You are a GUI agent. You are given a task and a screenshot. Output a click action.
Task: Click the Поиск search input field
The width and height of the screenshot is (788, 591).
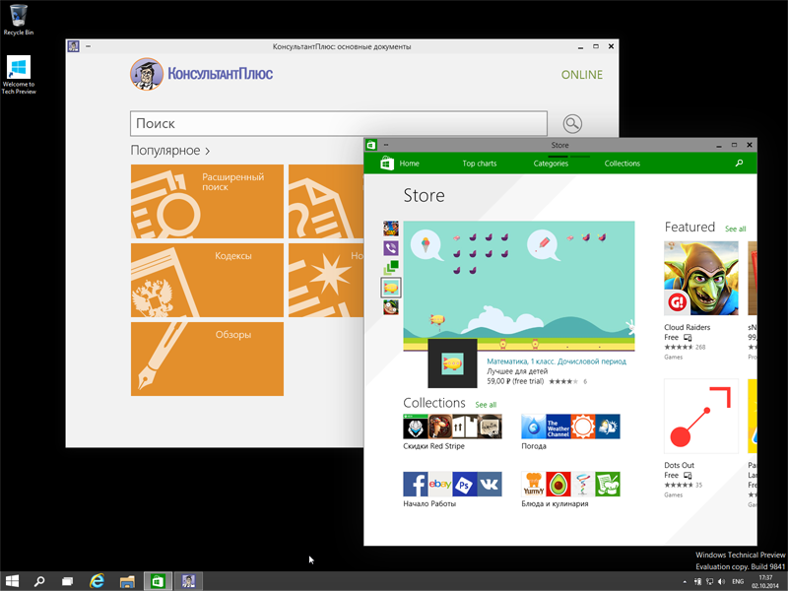[339, 124]
